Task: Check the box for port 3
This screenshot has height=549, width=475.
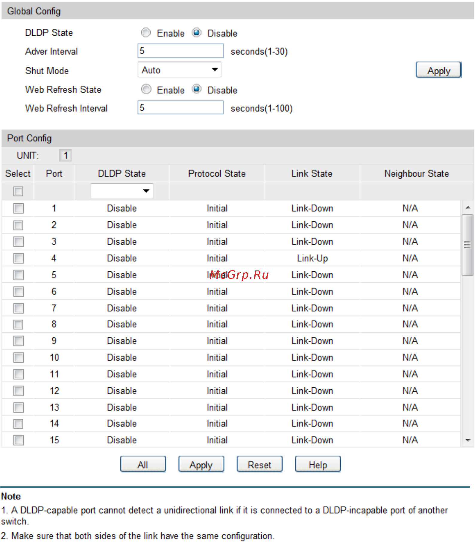Action: point(18,242)
